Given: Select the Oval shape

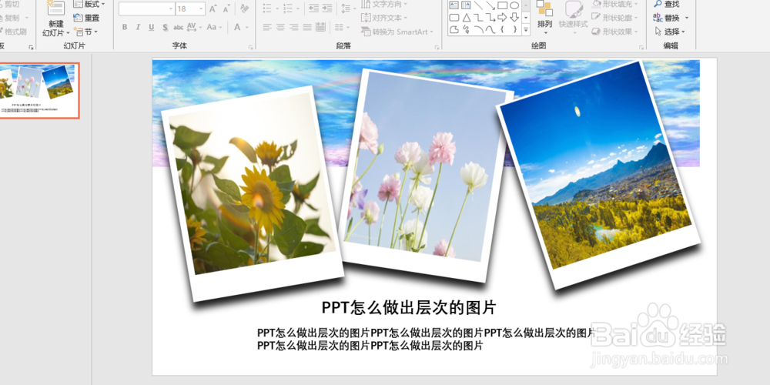Looking at the screenshot, I should (514, 5).
